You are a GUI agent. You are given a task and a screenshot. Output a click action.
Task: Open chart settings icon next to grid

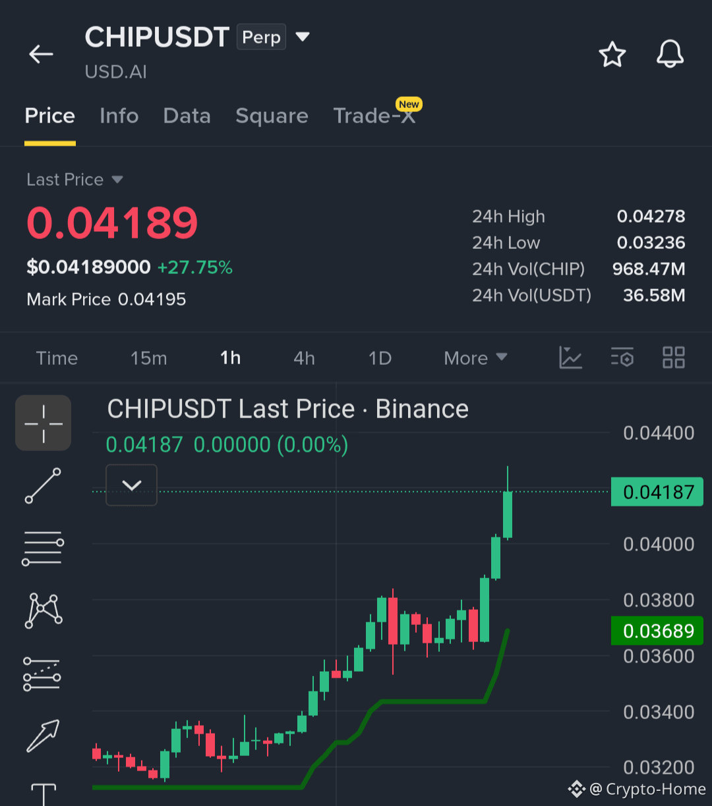(x=622, y=358)
